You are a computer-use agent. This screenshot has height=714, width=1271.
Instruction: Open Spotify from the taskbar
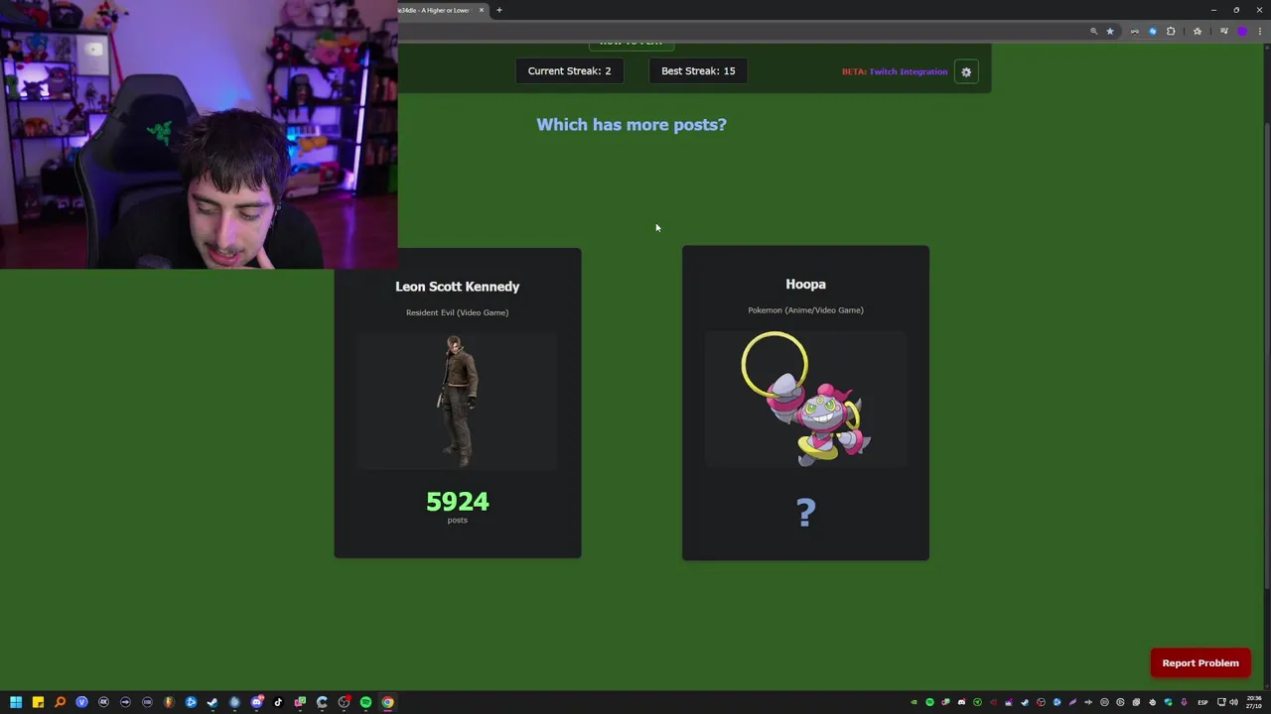[365, 702]
